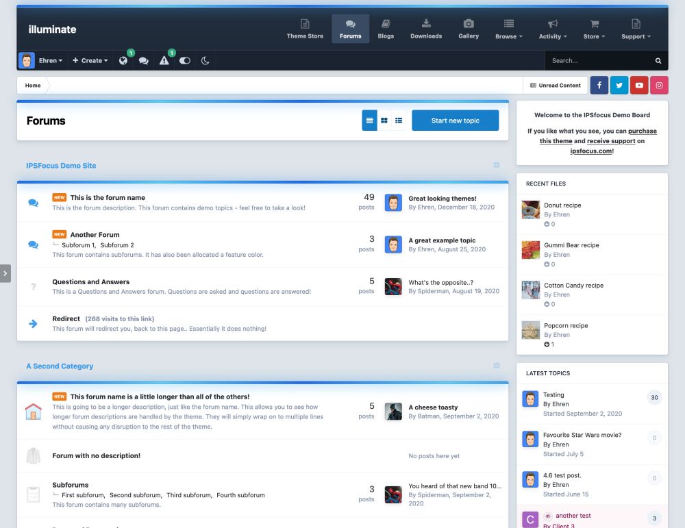Visit ipsfocus.com link
The width and height of the screenshot is (685, 528).
coord(590,151)
